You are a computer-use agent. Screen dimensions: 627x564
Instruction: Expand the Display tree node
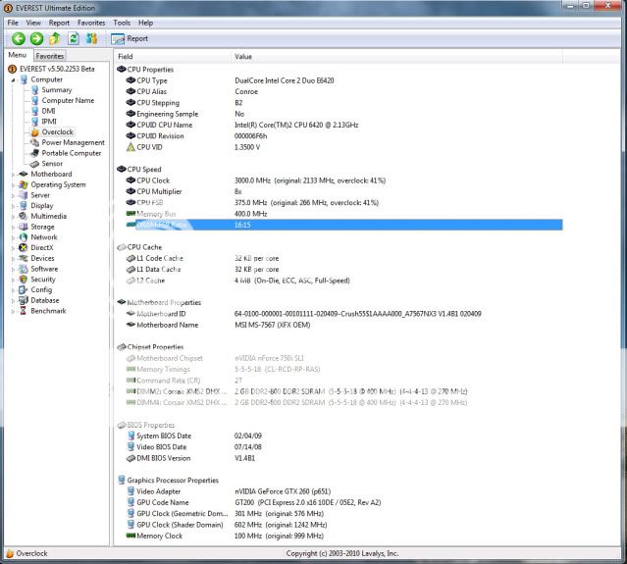[x=13, y=206]
